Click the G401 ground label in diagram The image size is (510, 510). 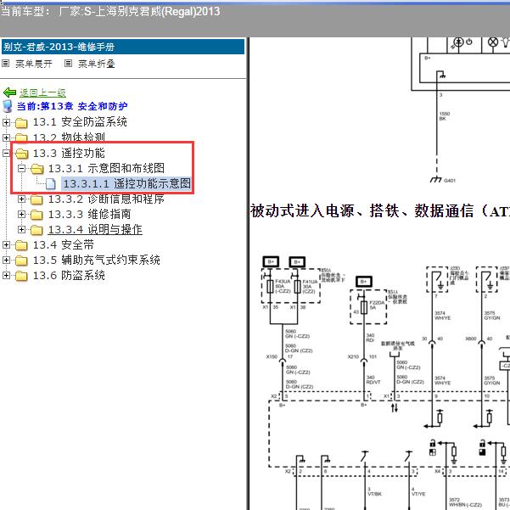pos(450,180)
